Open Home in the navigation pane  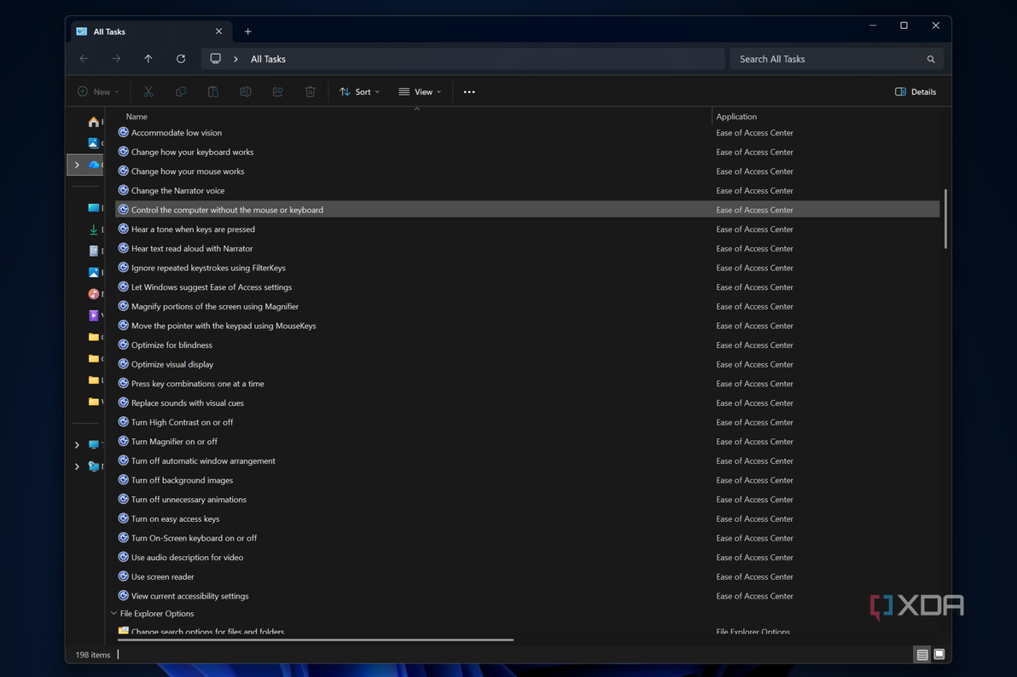tap(93, 122)
